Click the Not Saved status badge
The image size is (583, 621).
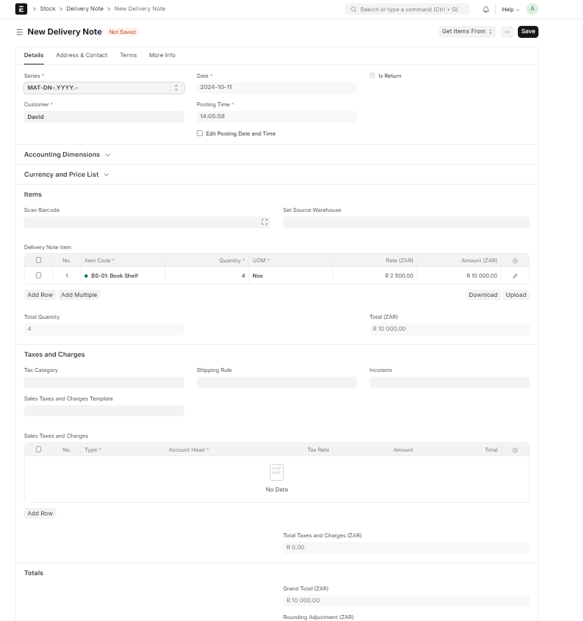(x=122, y=32)
